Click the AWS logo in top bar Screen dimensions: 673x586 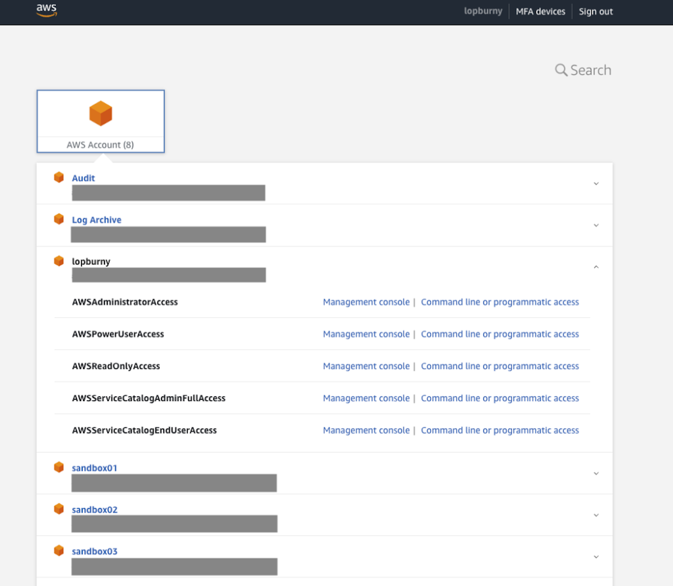coord(47,9)
